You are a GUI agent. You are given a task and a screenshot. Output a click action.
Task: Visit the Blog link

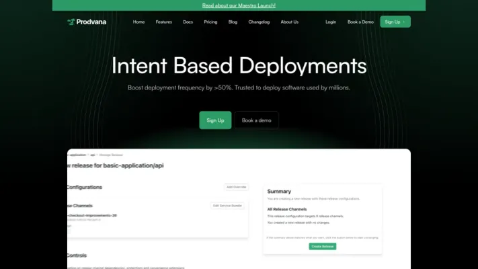tap(233, 22)
